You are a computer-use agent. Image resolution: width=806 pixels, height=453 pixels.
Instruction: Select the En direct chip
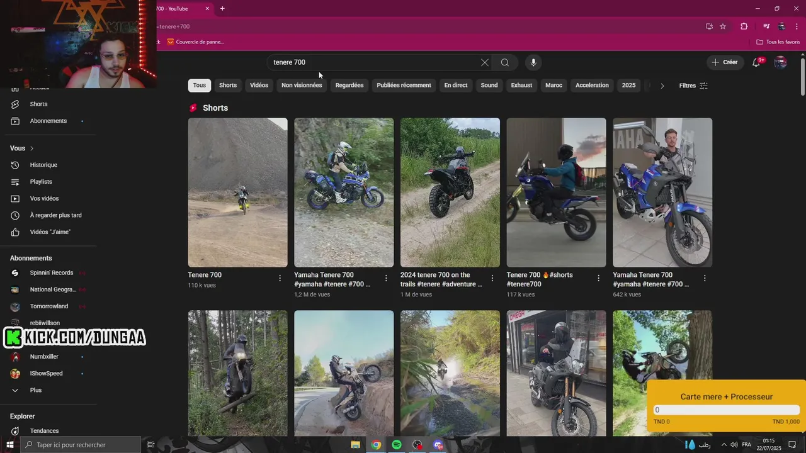456,86
